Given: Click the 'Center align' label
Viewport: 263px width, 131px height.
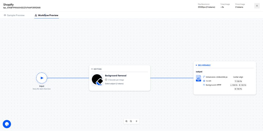Looking at the screenshot, I should (238, 77).
